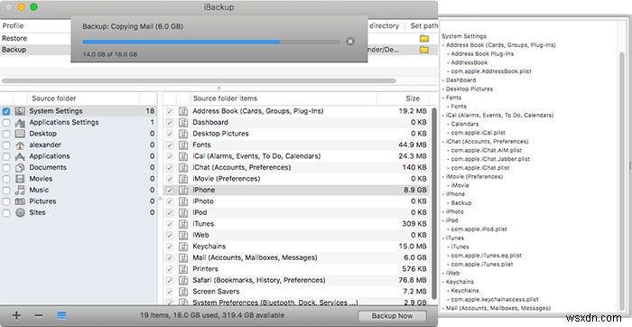The image size is (632, 327).
Task: Click the Backup Now button
Action: pyautogui.click(x=392, y=316)
